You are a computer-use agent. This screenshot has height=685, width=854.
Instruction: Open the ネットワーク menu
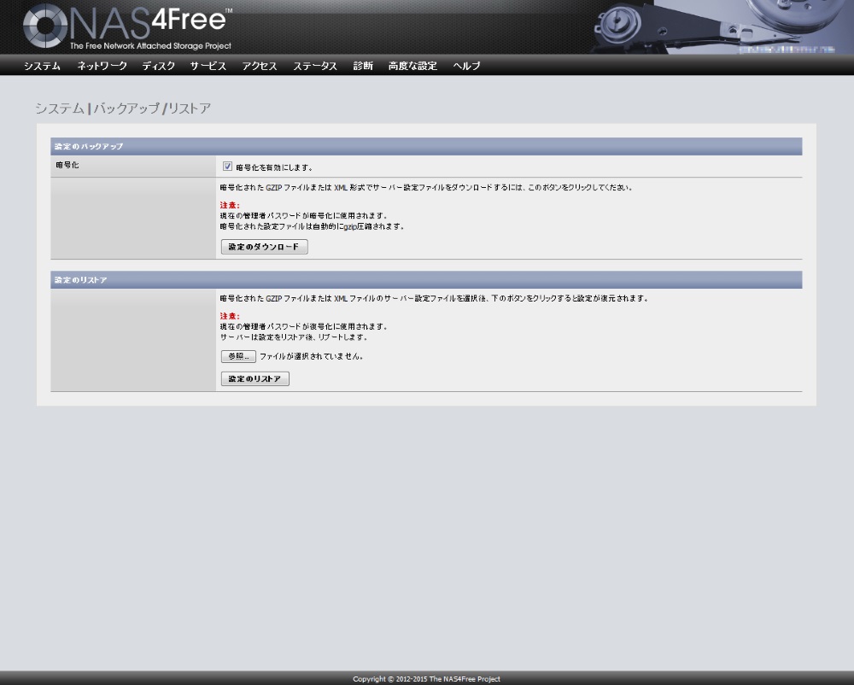[x=102, y=66]
